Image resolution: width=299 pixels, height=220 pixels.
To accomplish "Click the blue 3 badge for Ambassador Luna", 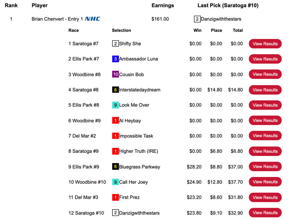I will pos(115,59).
